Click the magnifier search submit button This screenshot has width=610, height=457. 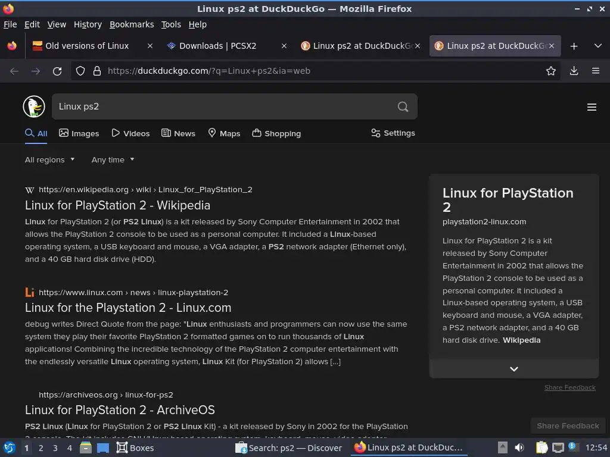point(403,107)
